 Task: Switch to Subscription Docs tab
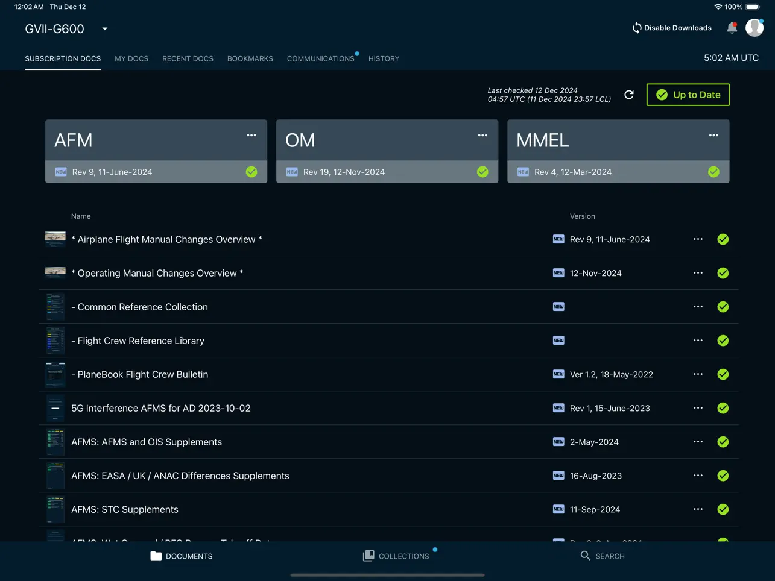pos(63,58)
